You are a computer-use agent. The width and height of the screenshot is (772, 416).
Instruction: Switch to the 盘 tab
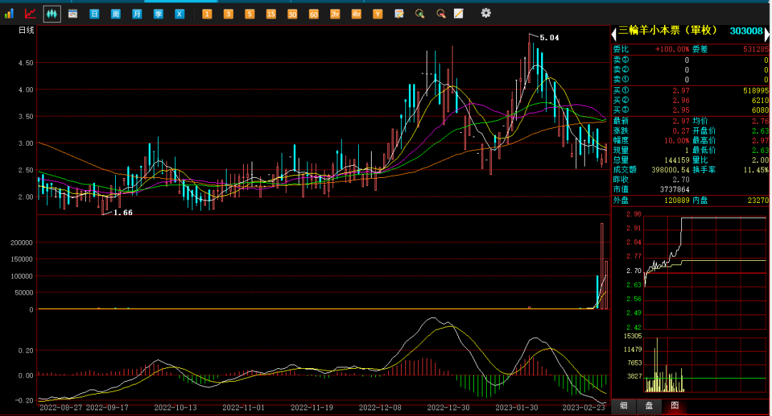pos(649,406)
